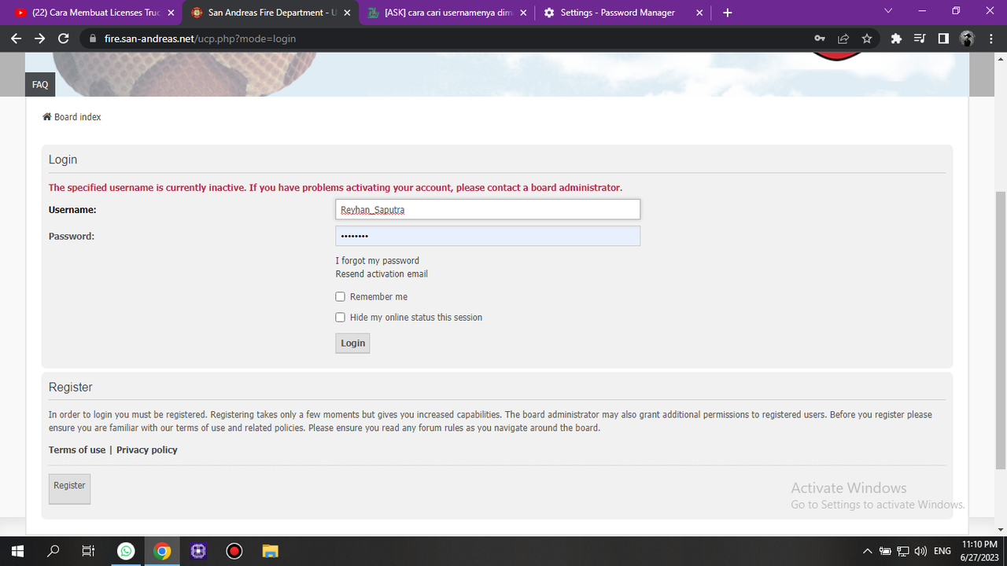Open the network tray icon
The image size is (1007, 566).
903,551
